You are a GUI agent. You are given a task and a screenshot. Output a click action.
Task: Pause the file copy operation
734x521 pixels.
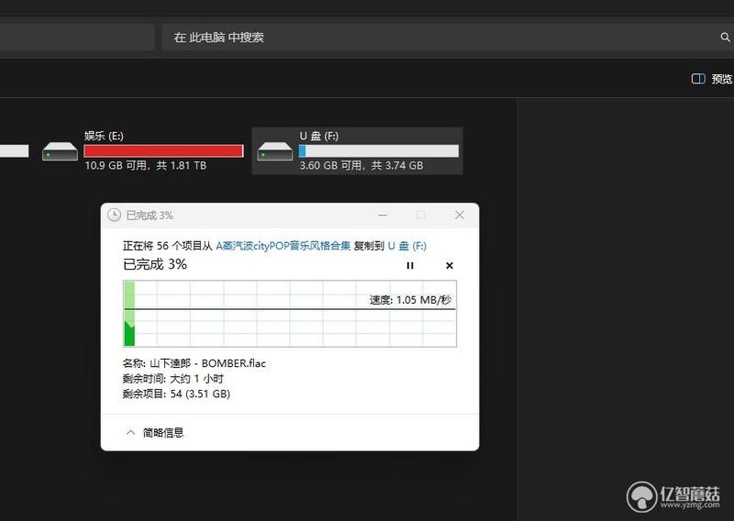(x=410, y=265)
